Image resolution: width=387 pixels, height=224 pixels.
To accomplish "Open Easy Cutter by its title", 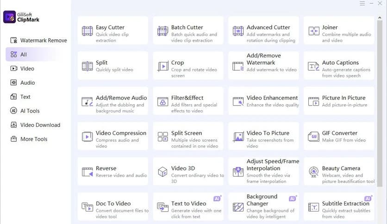I will [x=110, y=27].
